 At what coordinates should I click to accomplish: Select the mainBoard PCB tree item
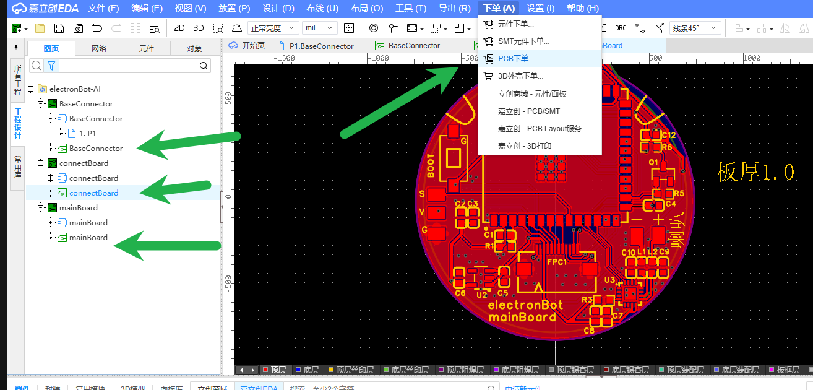click(88, 238)
